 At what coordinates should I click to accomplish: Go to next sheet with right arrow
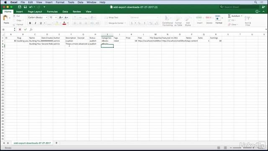coord(8,143)
